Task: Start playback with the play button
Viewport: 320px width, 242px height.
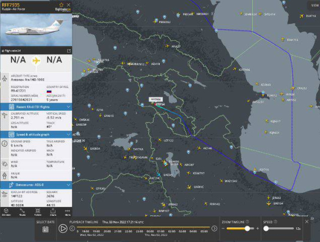Action: (x=63, y=229)
